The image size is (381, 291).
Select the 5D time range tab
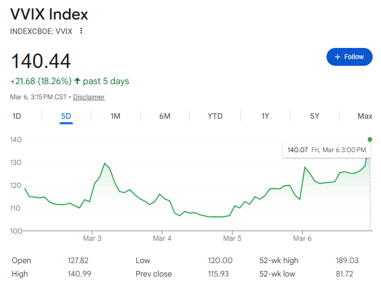pyautogui.click(x=66, y=116)
